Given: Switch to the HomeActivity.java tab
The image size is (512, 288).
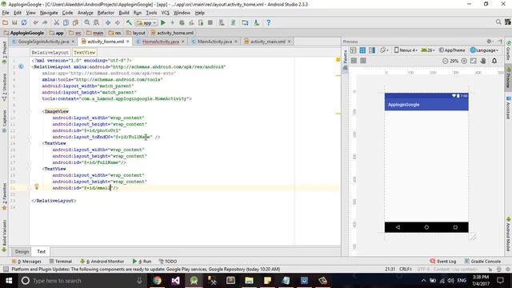Looking at the screenshot, I should click(x=160, y=42).
